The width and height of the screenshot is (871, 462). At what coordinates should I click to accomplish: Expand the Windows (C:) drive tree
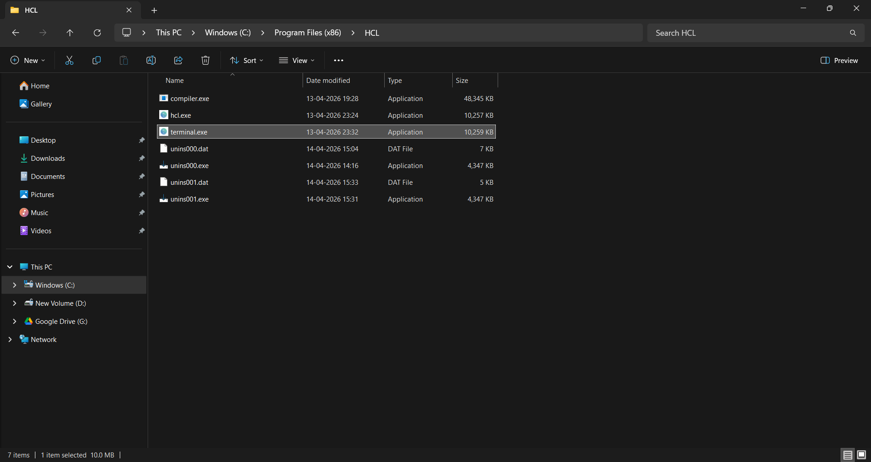tap(15, 285)
